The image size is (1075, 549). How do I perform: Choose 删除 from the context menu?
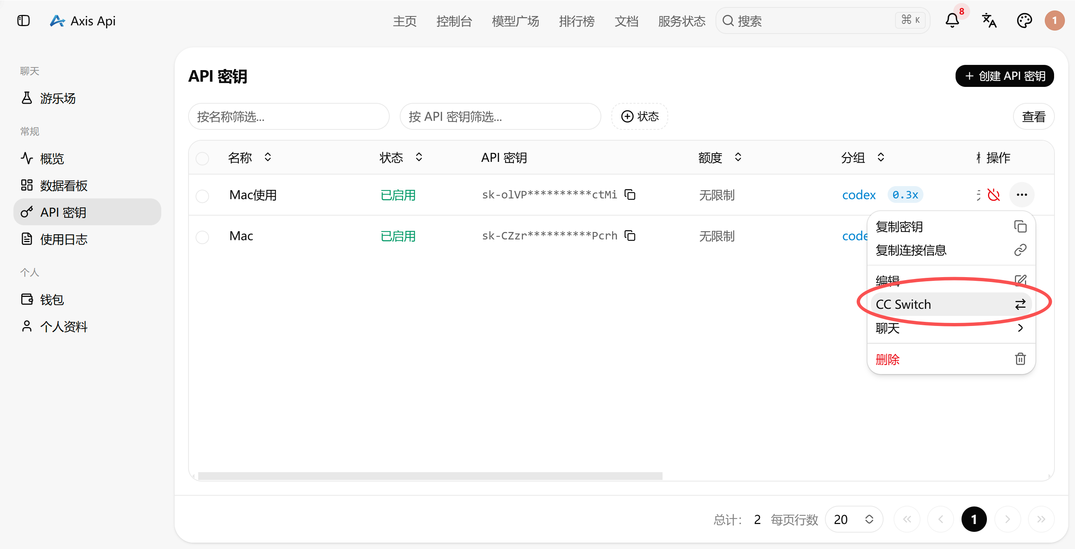pos(951,359)
